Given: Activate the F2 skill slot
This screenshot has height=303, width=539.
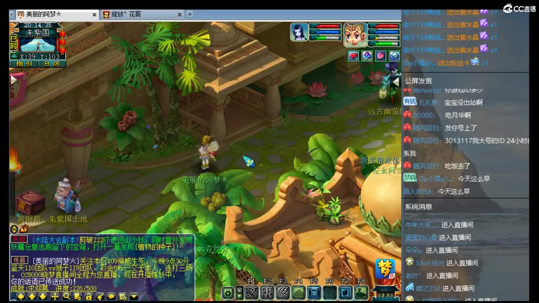Looking at the screenshot, I should tap(267, 292).
